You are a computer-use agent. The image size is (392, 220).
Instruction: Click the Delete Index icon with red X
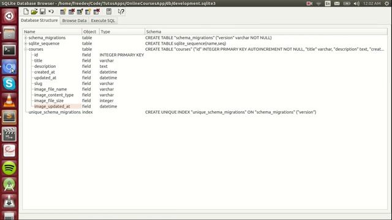tap(97, 12)
